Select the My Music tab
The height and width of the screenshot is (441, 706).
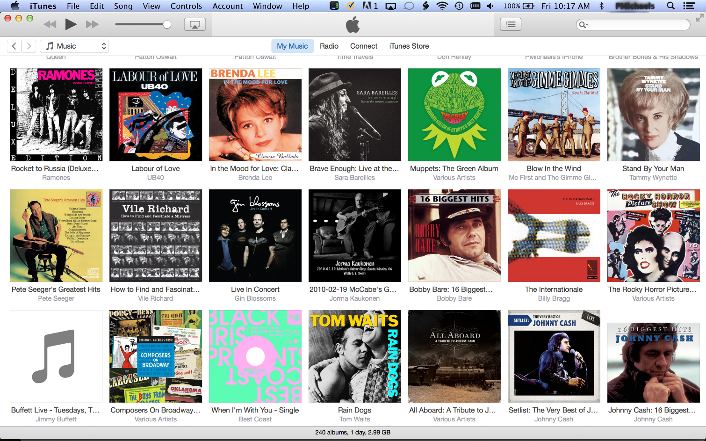coord(292,46)
